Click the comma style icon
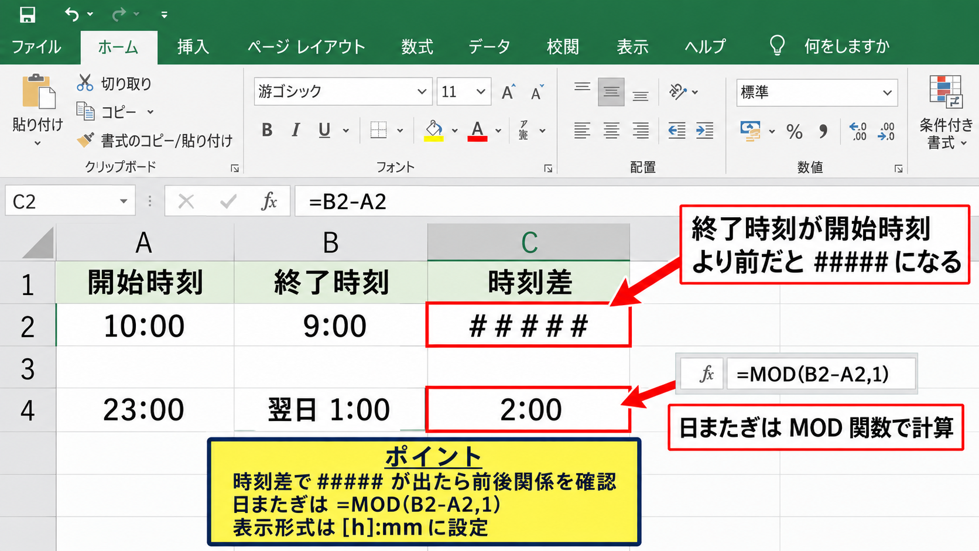Screen dimensions: 979x551 coord(823,131)
